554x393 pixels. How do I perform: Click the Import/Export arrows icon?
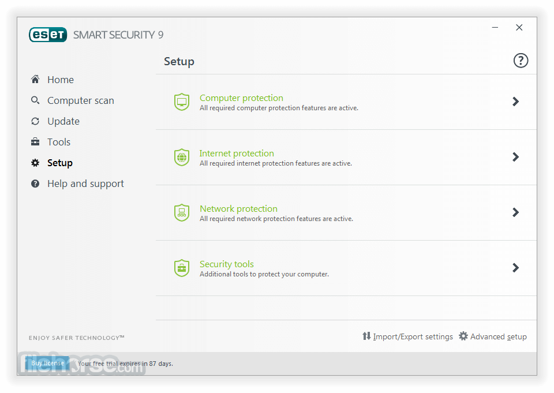tap(366, 336)
